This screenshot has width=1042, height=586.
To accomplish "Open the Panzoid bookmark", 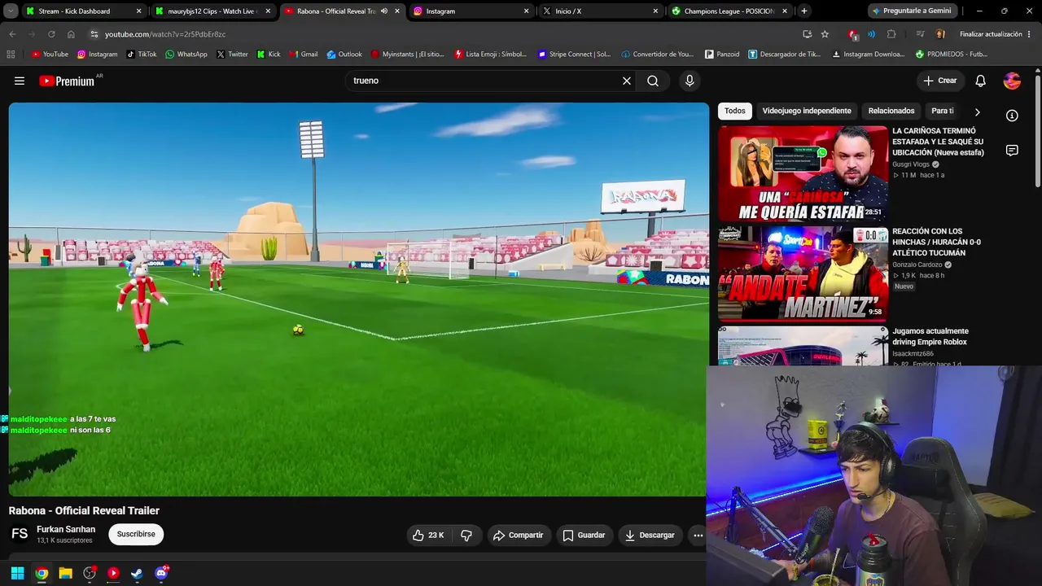I will (722, 55).
